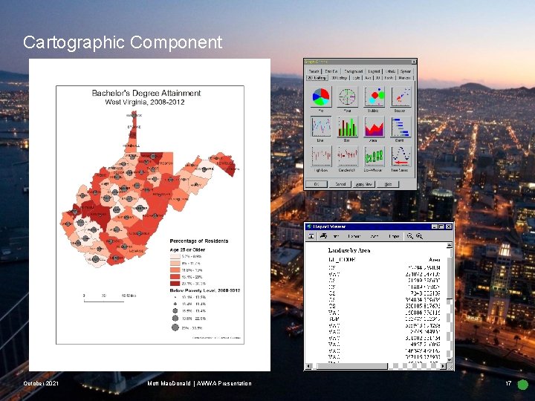
Task: Maximize the Report Viewer window
Action: coord(442,226)
